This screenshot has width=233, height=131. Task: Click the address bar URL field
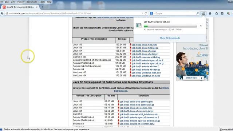click(74, 13)
